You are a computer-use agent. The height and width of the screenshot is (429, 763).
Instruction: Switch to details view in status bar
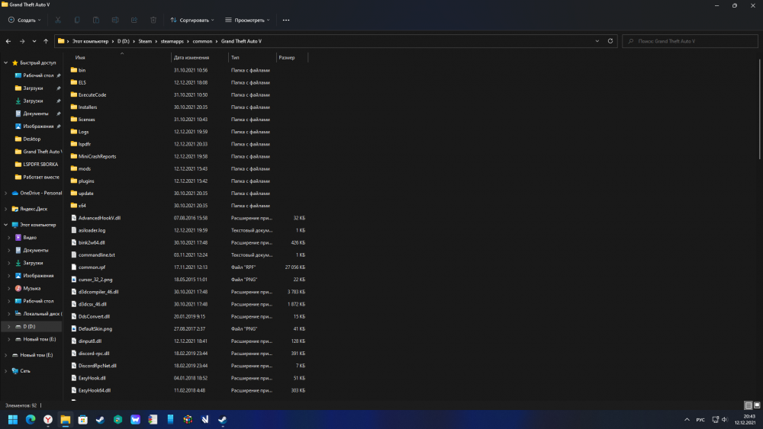[x=749, y=405]
